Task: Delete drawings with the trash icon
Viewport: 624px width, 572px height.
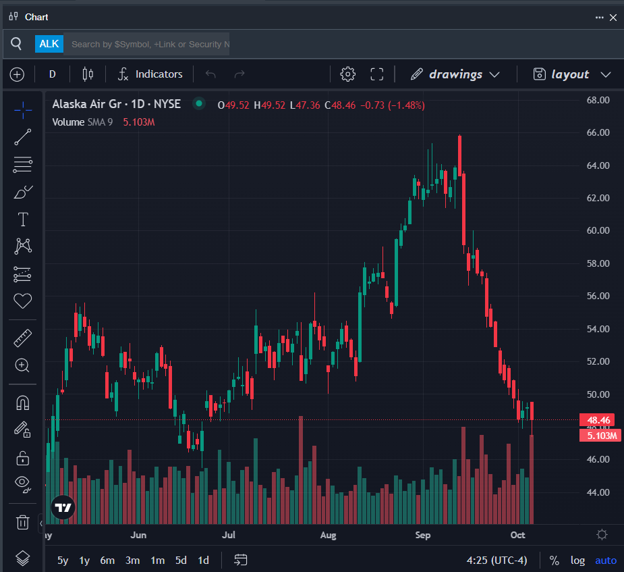Action: coord(22,521)
